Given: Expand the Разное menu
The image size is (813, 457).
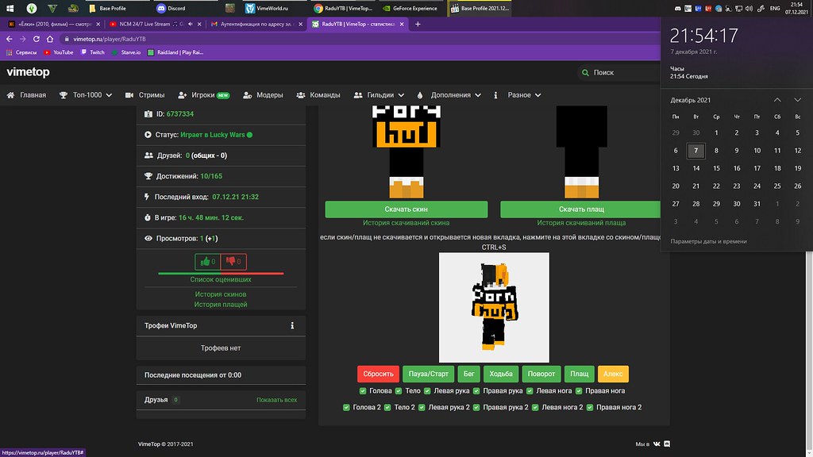Looking at the screenshot, I should coord(518,95).
